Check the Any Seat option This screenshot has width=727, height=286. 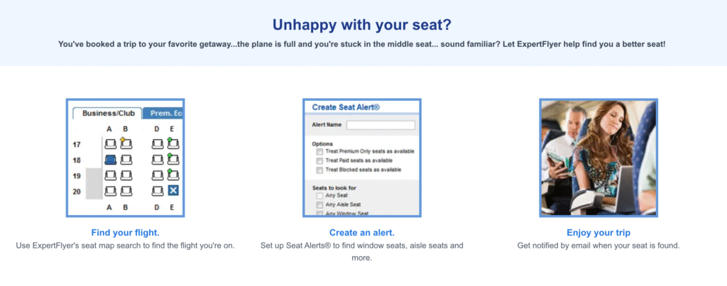tap(319, 196)
